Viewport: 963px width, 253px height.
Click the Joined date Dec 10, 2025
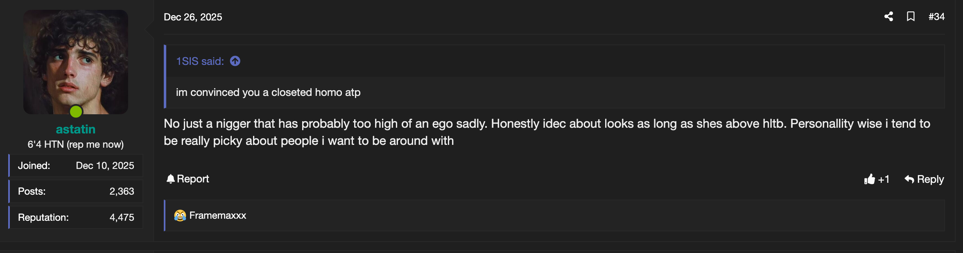105,166
